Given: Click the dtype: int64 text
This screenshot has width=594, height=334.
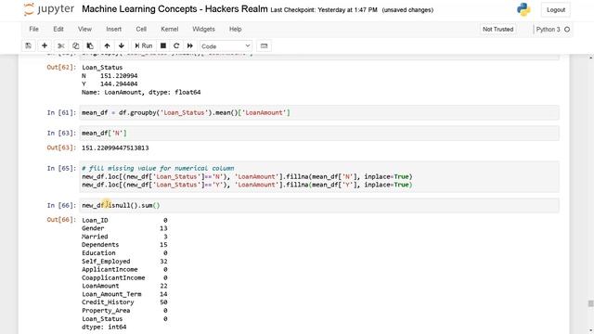Looking at the screenshot, I should (x=104, y=327).
